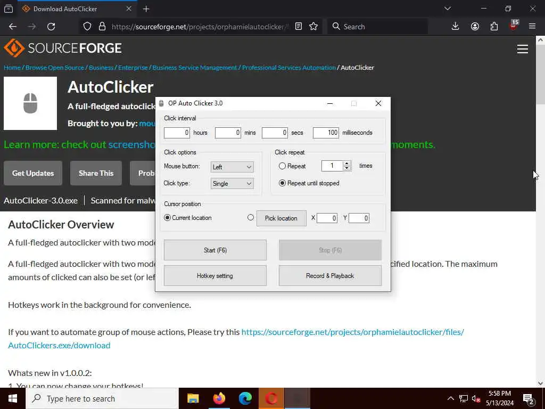Open the Firefox application menu
Viewport: 545px width, 409px height.
coord(532,27)
